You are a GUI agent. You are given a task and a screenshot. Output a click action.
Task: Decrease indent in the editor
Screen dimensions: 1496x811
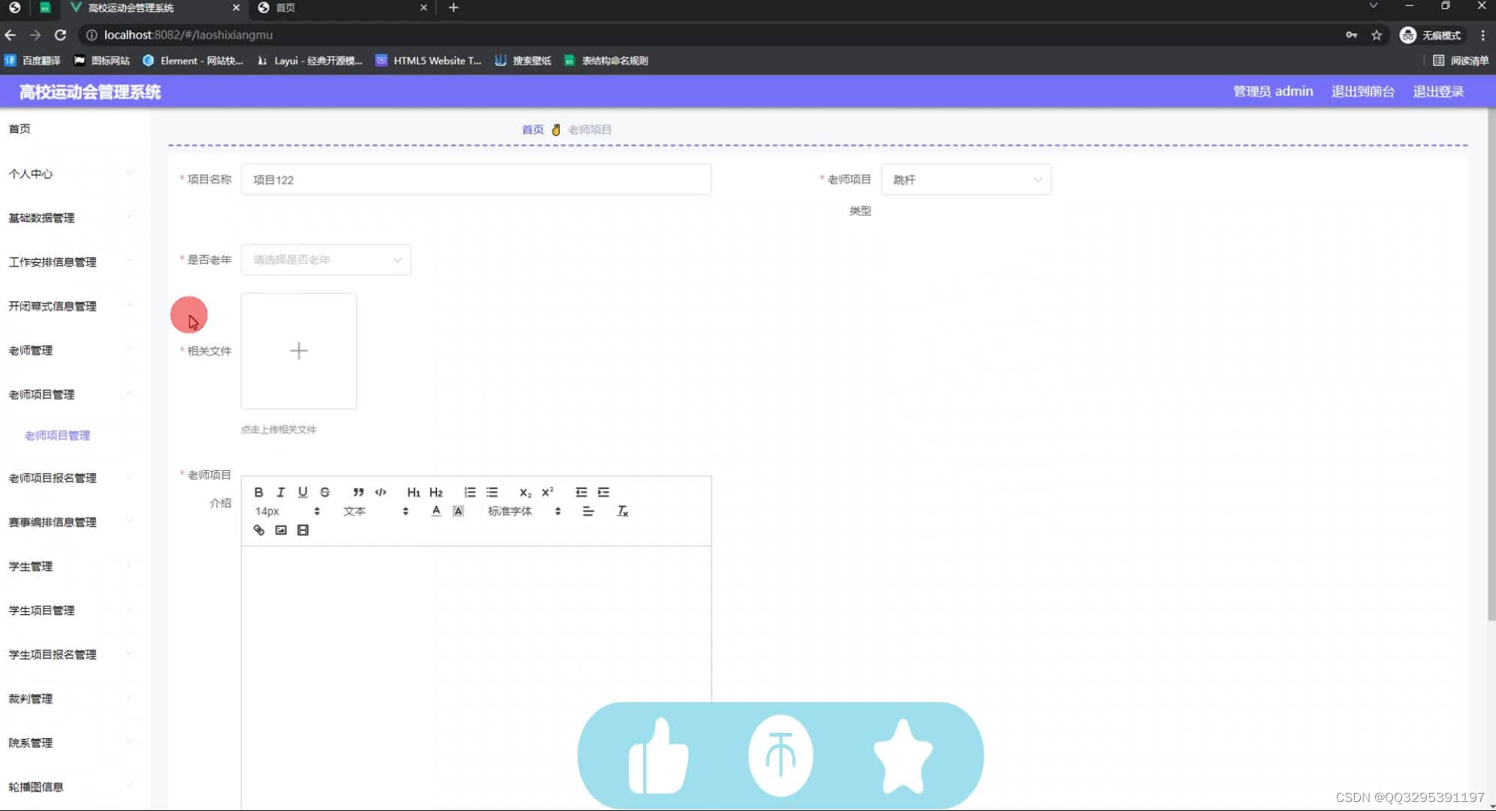tap(581, 492)
